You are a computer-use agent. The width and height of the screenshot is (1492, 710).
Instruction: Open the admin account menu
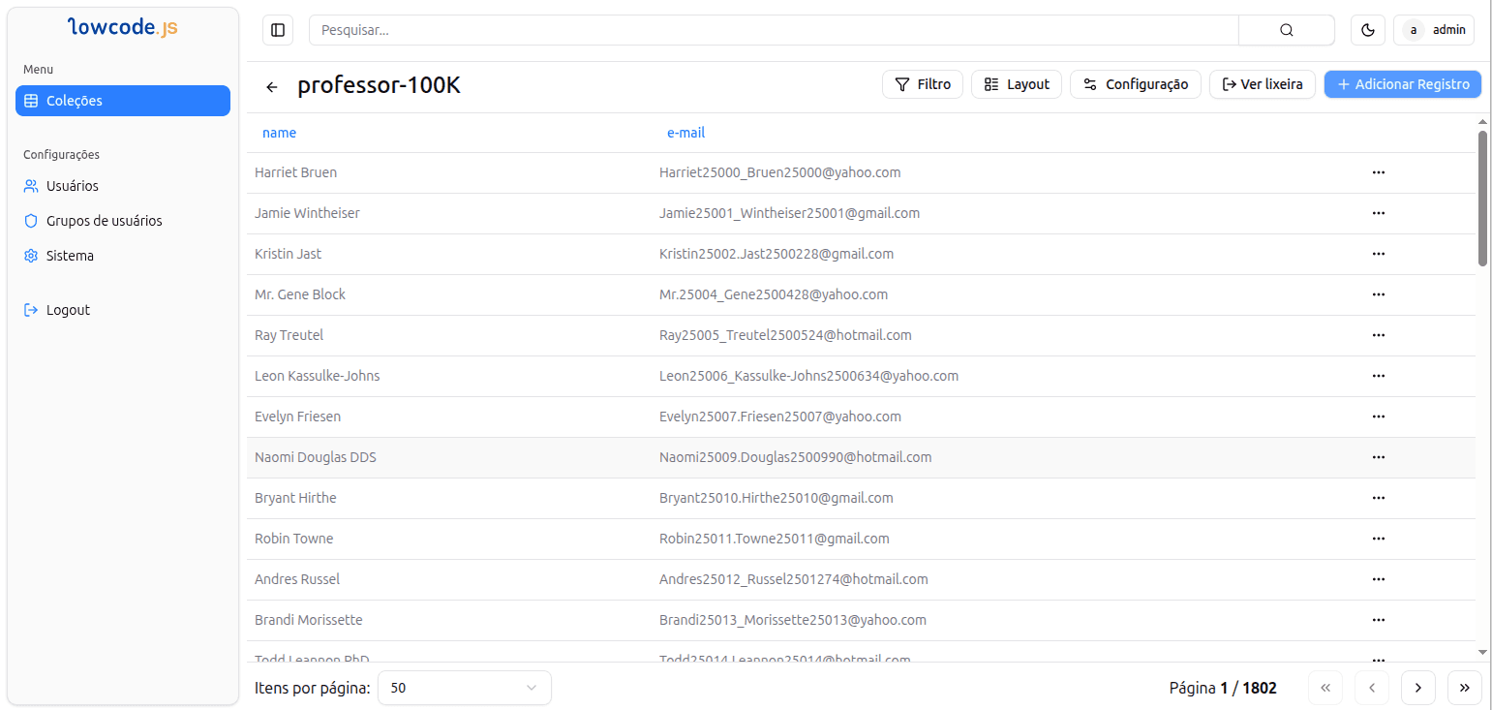[x=1434, y=29]
